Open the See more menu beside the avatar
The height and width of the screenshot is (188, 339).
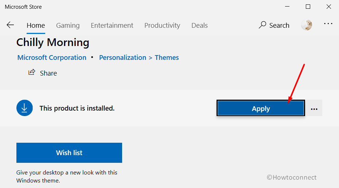[328, 24]
